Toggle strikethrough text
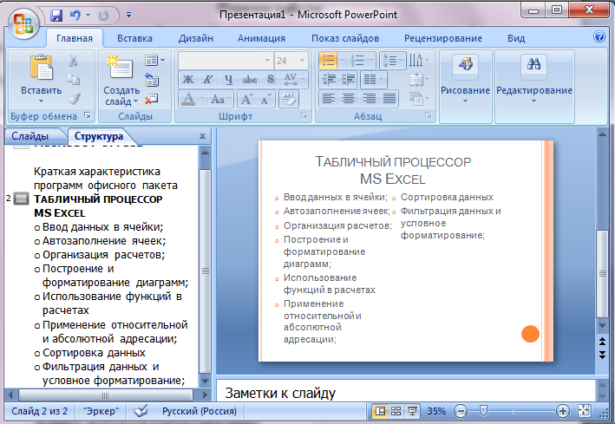 click(x=250, y=80)
